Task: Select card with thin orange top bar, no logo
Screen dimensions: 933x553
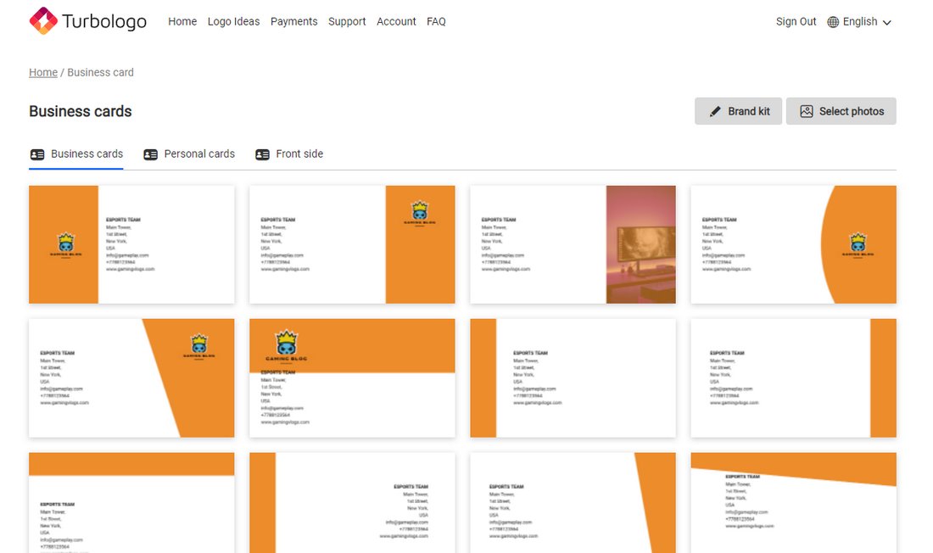Action: 131,503
